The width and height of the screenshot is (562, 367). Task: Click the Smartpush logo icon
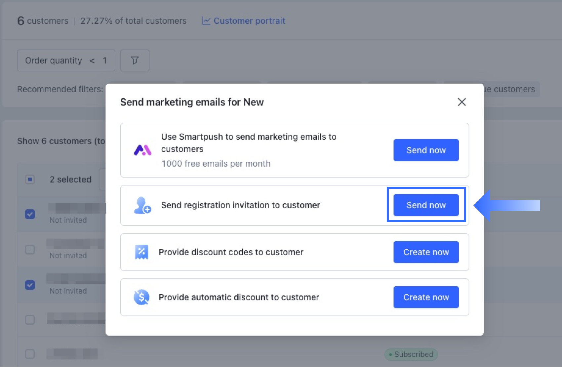pos(142,150)
